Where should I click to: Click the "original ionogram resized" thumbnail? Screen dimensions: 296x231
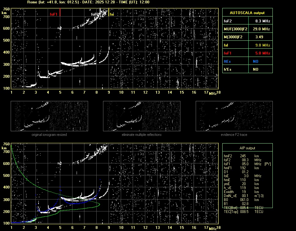pos(49,116)
